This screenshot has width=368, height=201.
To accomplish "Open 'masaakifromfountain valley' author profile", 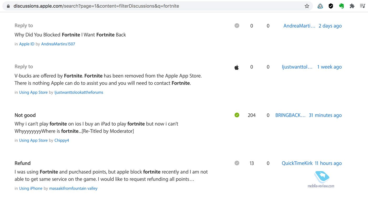I will [73, 188].
